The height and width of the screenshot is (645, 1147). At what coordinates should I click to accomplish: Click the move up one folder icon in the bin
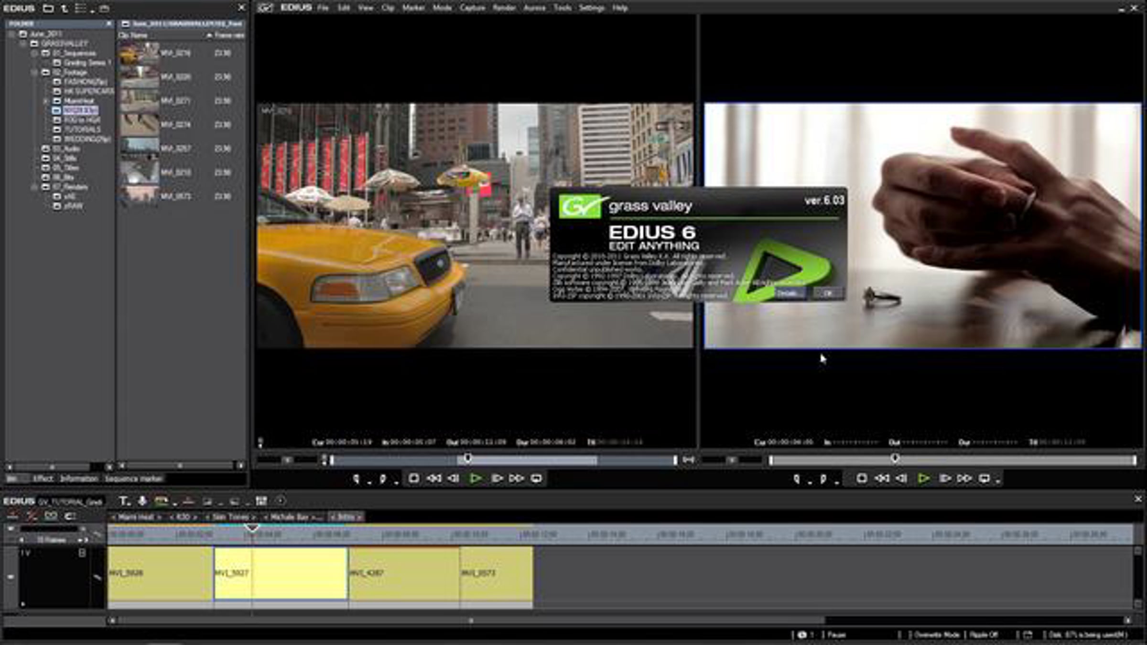[x=65, y=8]
